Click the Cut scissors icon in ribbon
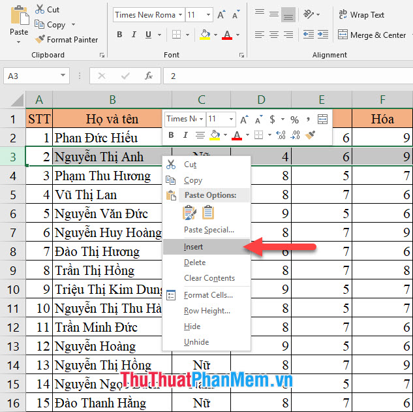This screenshot has width=413, height=412. click(x=40, y=10)
